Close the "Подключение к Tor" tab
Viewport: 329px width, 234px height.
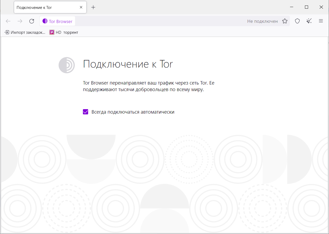point(81,7)
